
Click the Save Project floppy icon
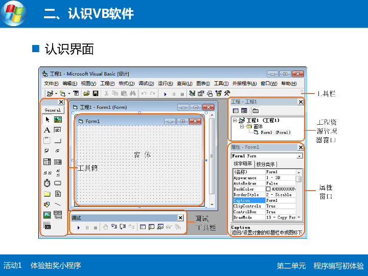(95, 94)
